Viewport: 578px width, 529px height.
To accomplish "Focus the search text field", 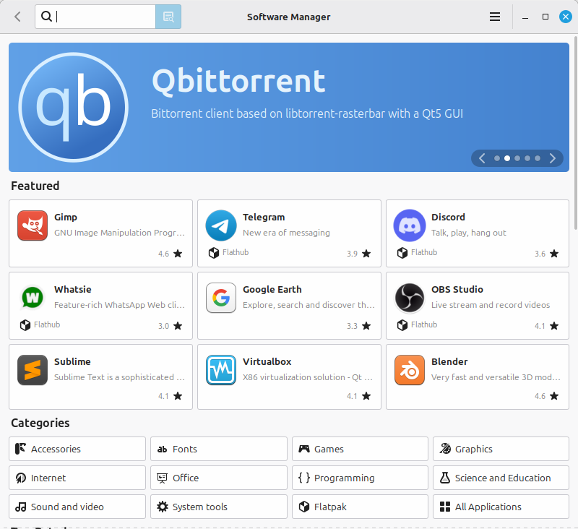I will (95, 17).
